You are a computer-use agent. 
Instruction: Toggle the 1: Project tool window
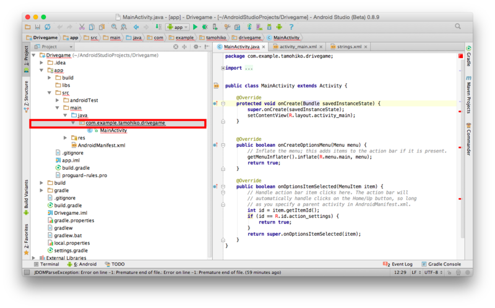pos(26,59)
